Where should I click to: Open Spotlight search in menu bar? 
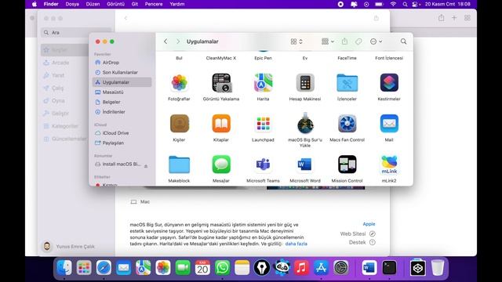[405, 4]
